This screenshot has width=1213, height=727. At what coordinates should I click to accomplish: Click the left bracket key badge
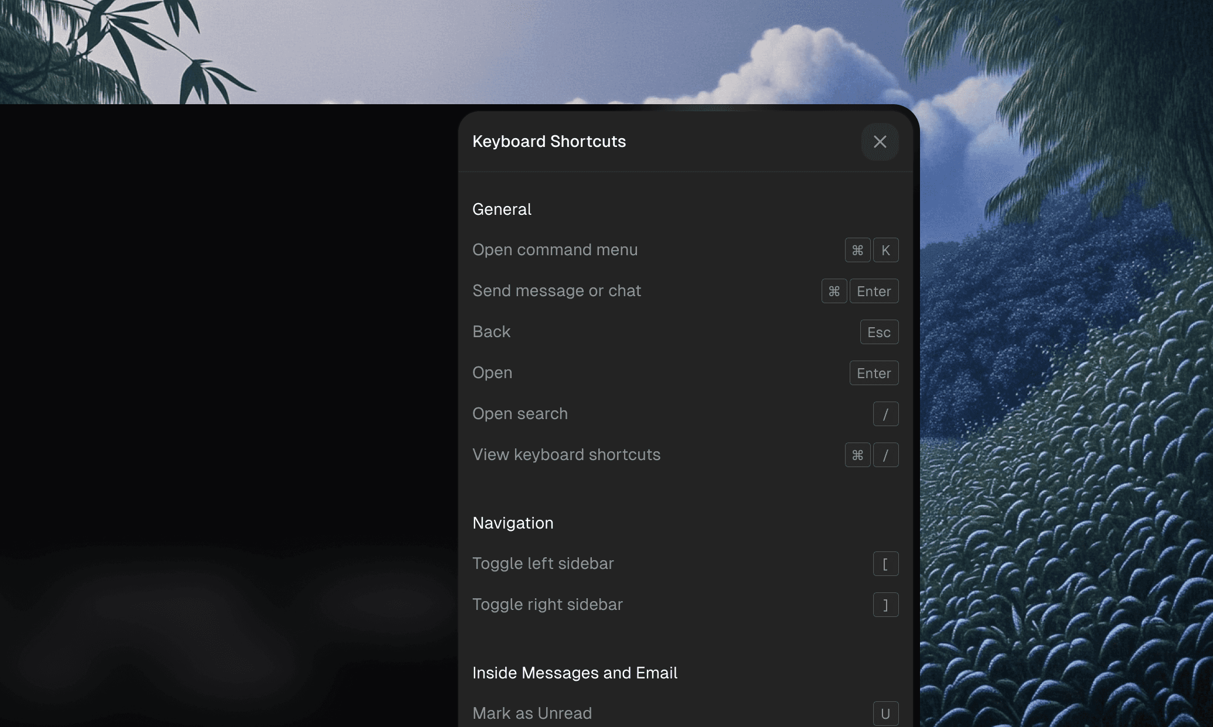pyautogui.click(x=885, y=564)
